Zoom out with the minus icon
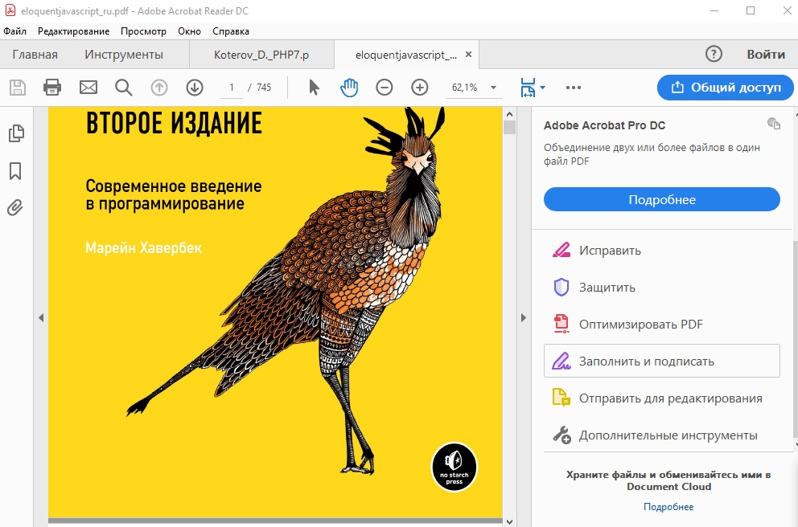798x527 pixels. pos(385,88)
